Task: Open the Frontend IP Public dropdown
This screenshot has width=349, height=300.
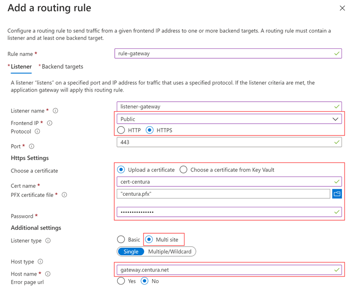Action: click(x=229, y=119)
